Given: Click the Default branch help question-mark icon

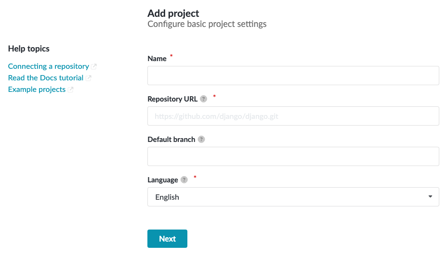Looking at the screenshot, I should tap(201, 140).
